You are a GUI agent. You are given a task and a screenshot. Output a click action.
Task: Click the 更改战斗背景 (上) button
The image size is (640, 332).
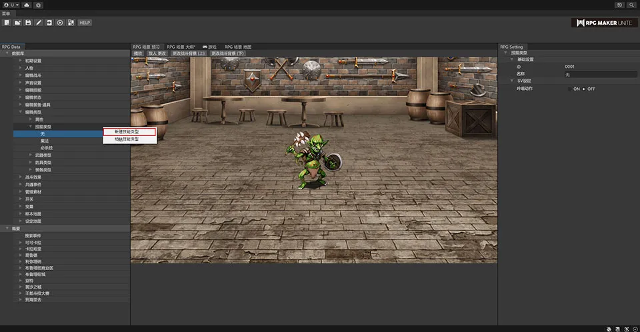[x=189, y=53]
